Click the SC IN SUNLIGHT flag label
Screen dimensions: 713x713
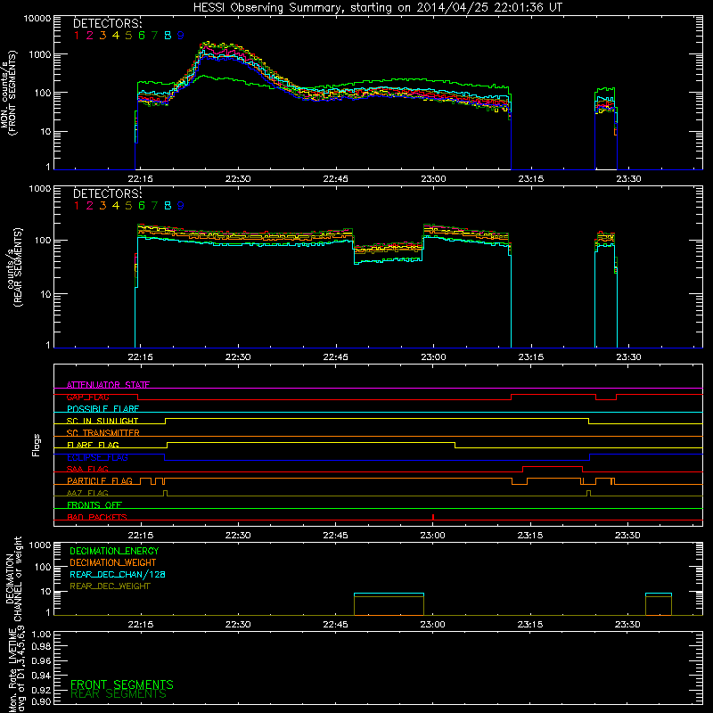pyautogui.click(x=102, y=421)
